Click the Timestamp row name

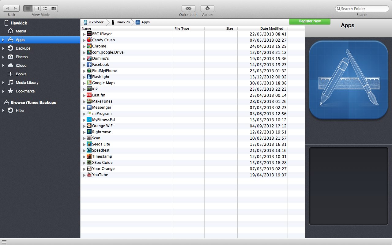102,156
